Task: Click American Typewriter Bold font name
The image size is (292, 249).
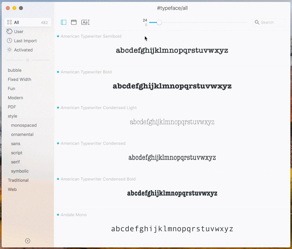Action: [x=86, y=72]
